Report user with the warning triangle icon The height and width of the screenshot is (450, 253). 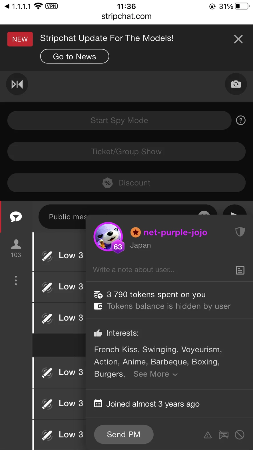[x=208, y=435]
